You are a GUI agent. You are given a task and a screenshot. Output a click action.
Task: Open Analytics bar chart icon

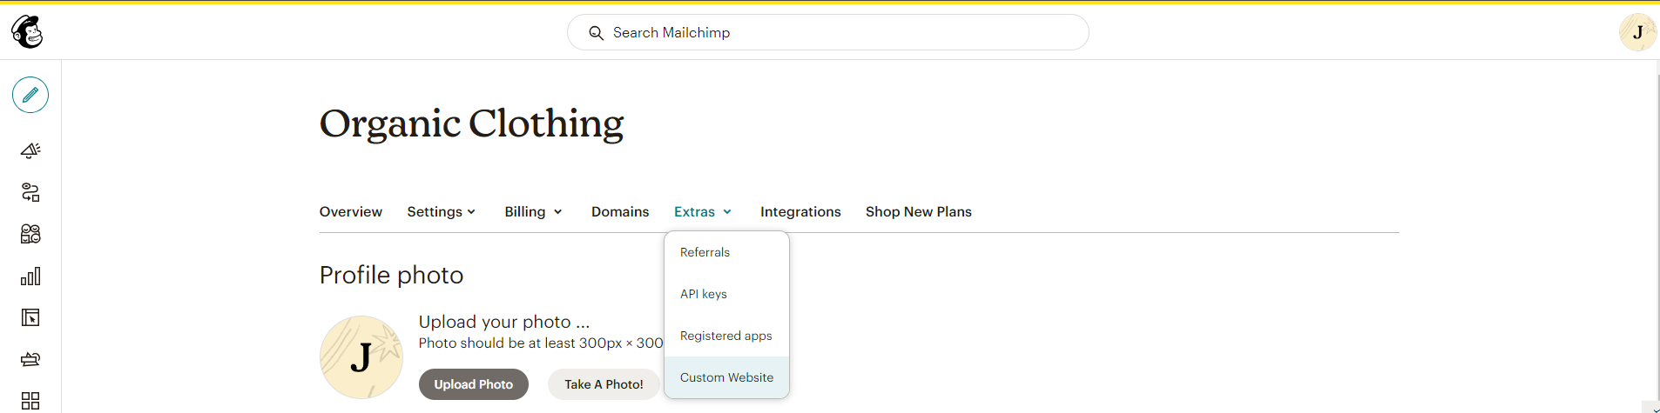[x=30, y=276]
